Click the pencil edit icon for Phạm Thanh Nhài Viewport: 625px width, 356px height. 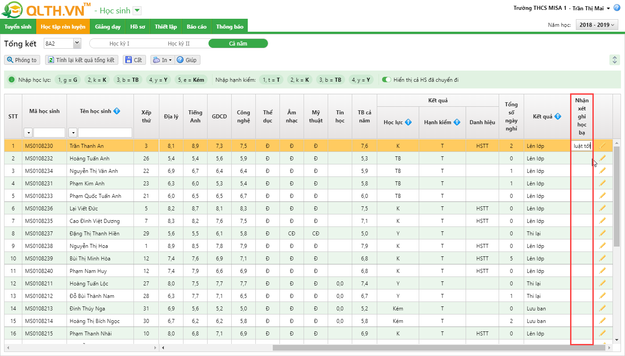(x=602, y=333)
